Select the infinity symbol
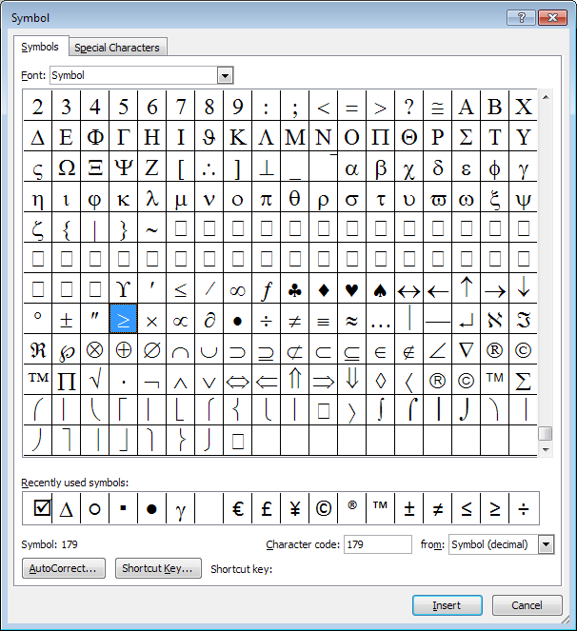577x631 pixels. pyautogui.click(x=238, y=288)
